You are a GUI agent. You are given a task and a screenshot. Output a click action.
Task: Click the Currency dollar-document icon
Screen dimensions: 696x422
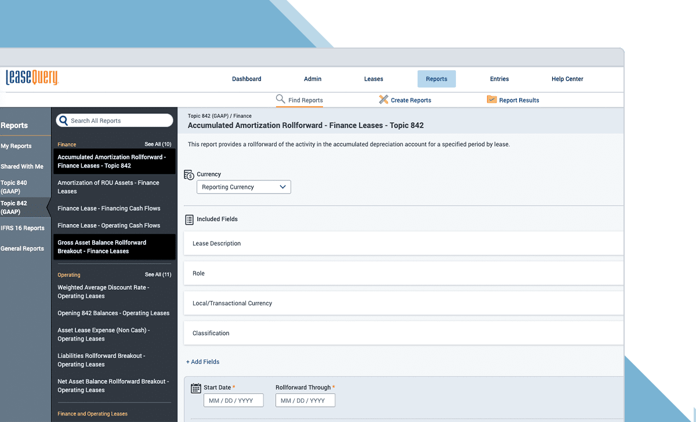(188, 174)
